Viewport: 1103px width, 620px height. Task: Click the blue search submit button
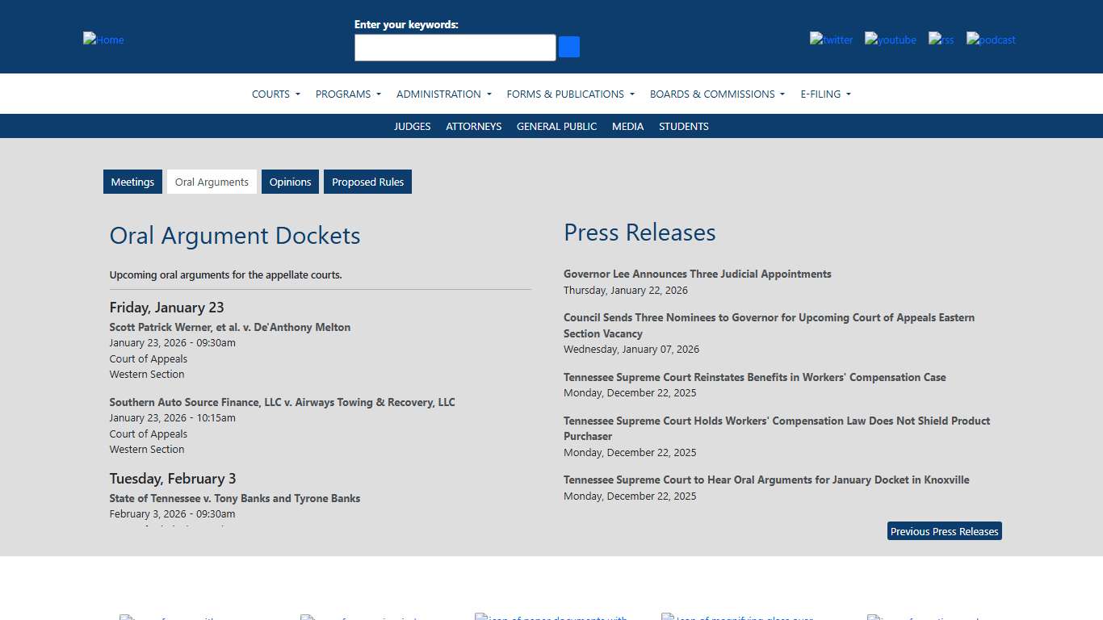(568, 47)
